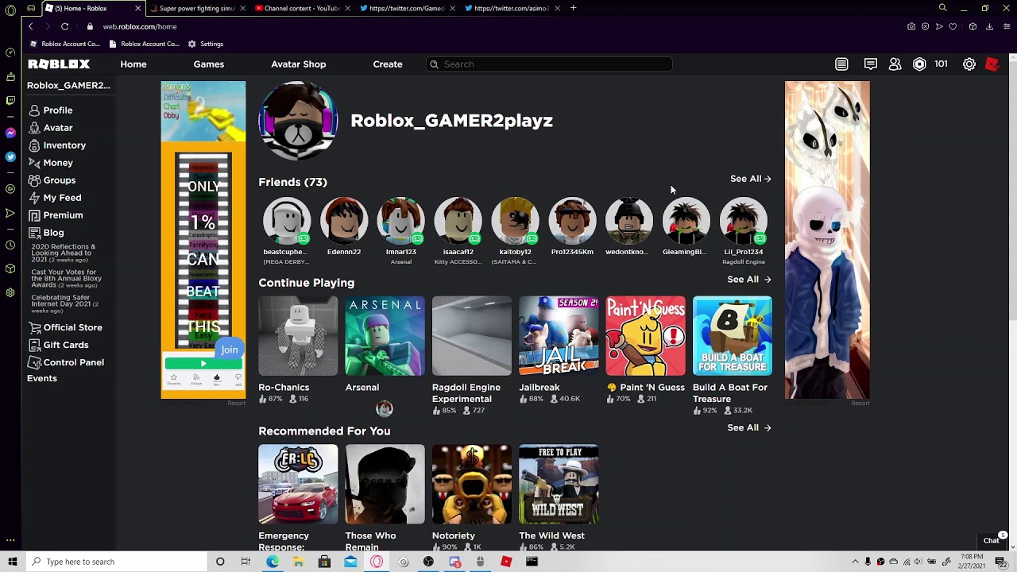Click inside the Roblox search field
The image size is (1017, 572).
point(548,64)
